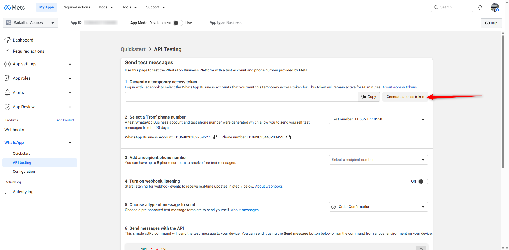Click the App roles badge icon
The image size is (509, 250).
pyautogui.click(x=7, y=78)
